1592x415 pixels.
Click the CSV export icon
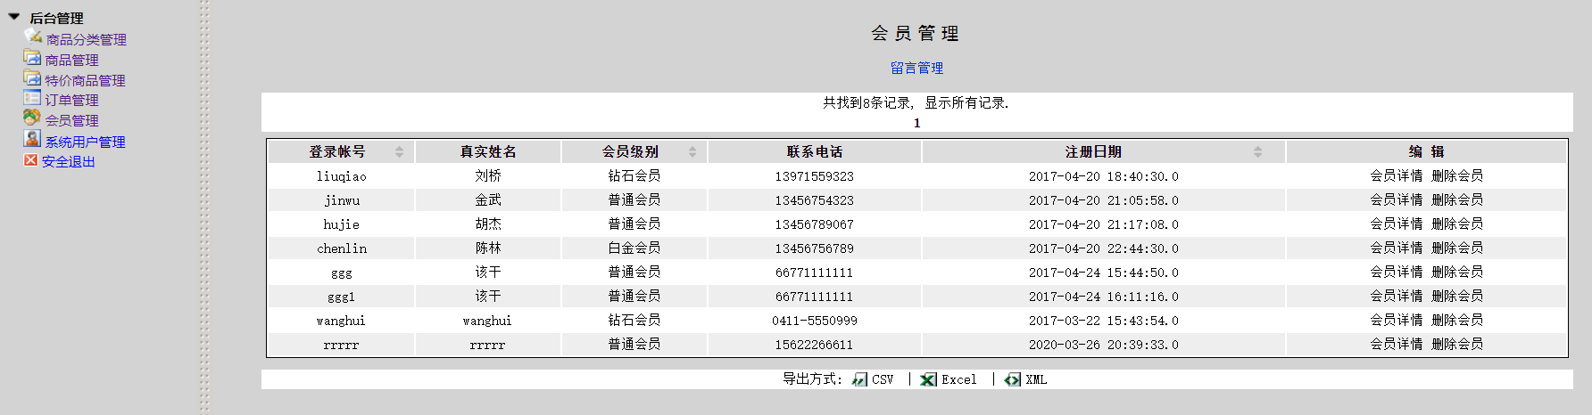(859, 379)
